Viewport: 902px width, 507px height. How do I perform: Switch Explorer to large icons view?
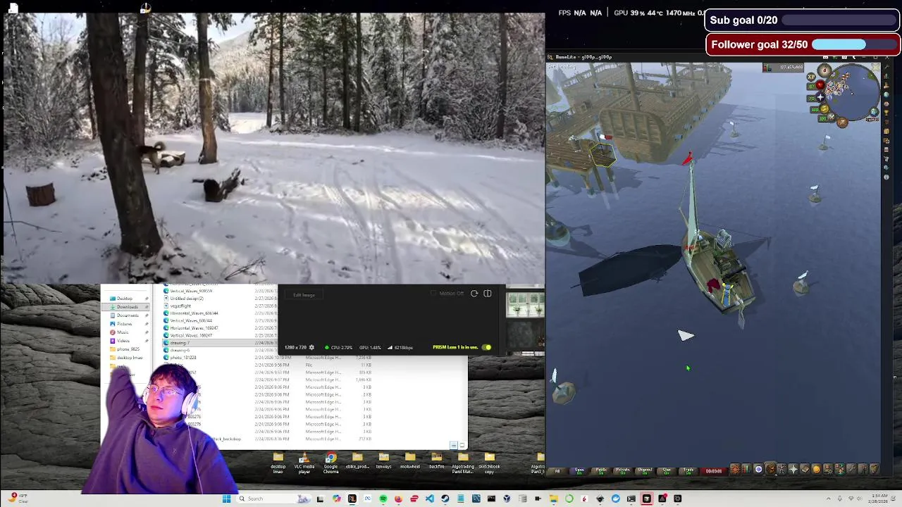pos(462,446)
